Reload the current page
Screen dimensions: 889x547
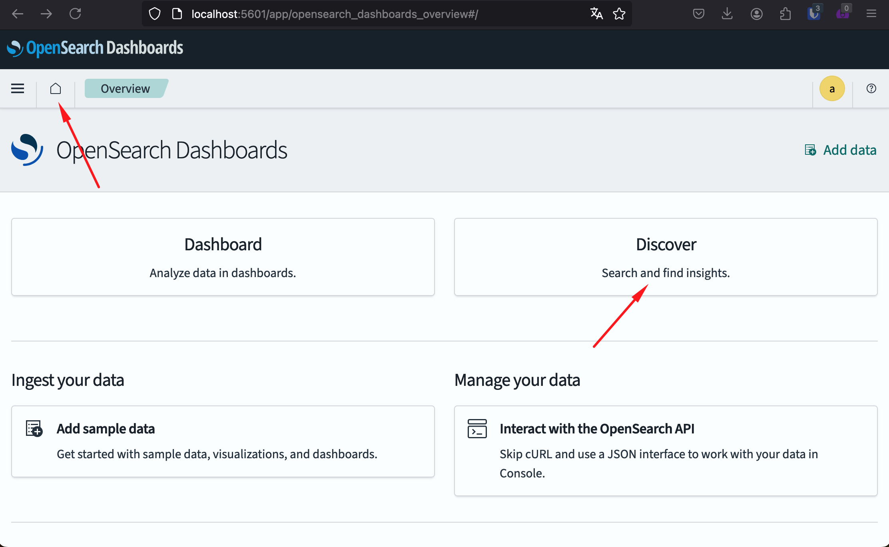pyautogui.click(x=75, y=14)
